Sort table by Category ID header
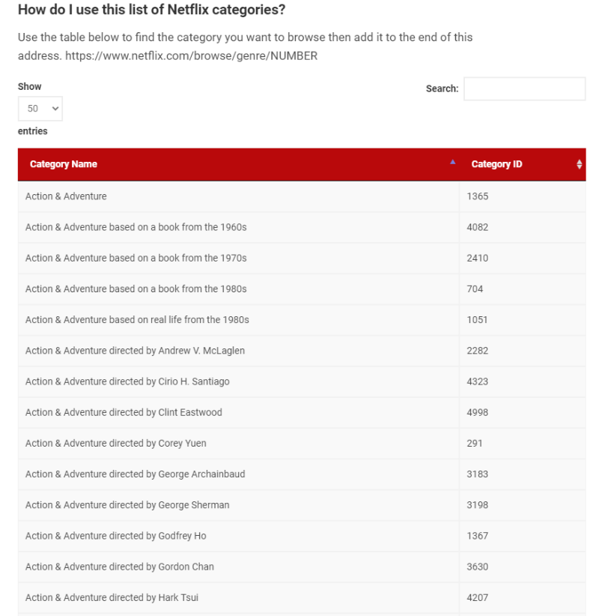This screenshot has height=616, width=599. (496, 165)
